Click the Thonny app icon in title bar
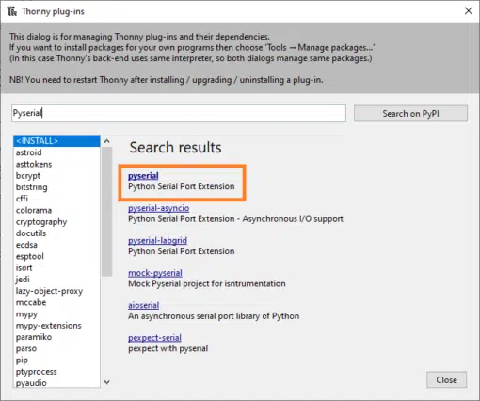 click(12, 11)
